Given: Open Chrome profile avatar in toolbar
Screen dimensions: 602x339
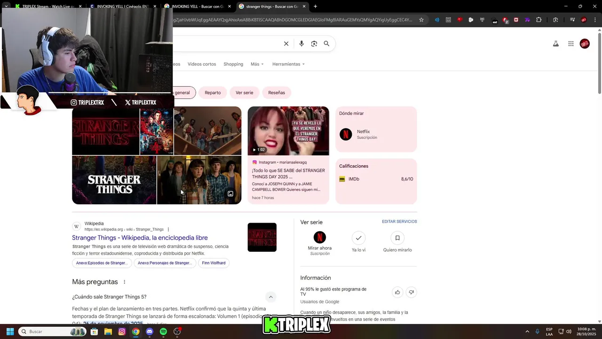Looking at the screenshot, I should (x=584, y=20).
